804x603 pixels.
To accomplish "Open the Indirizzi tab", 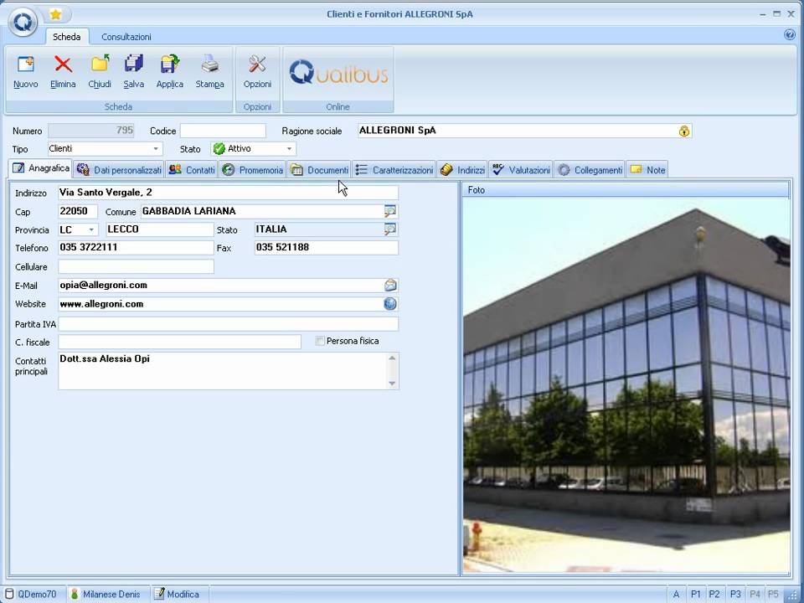I will 462,170.
